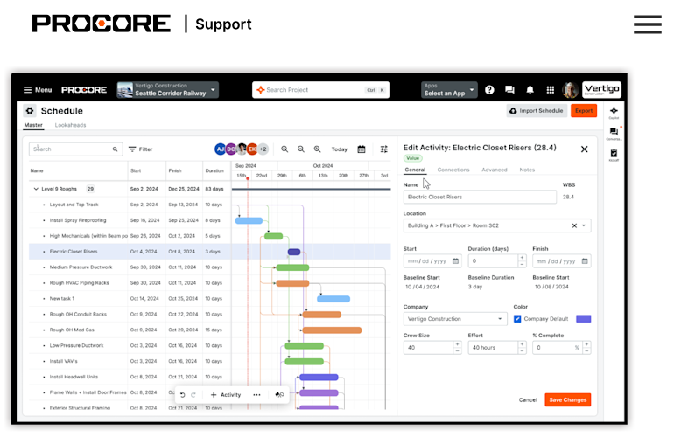Click the blue Install Spray Fireproofing Gantt bar
The image size is (674, 444).
pyautogui.click(x=249, y=221)
